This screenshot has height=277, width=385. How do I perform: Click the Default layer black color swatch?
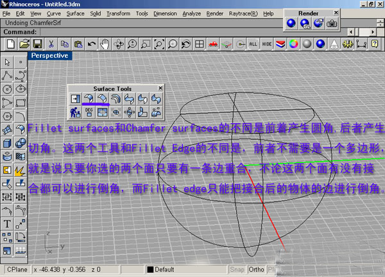(150, 269)
